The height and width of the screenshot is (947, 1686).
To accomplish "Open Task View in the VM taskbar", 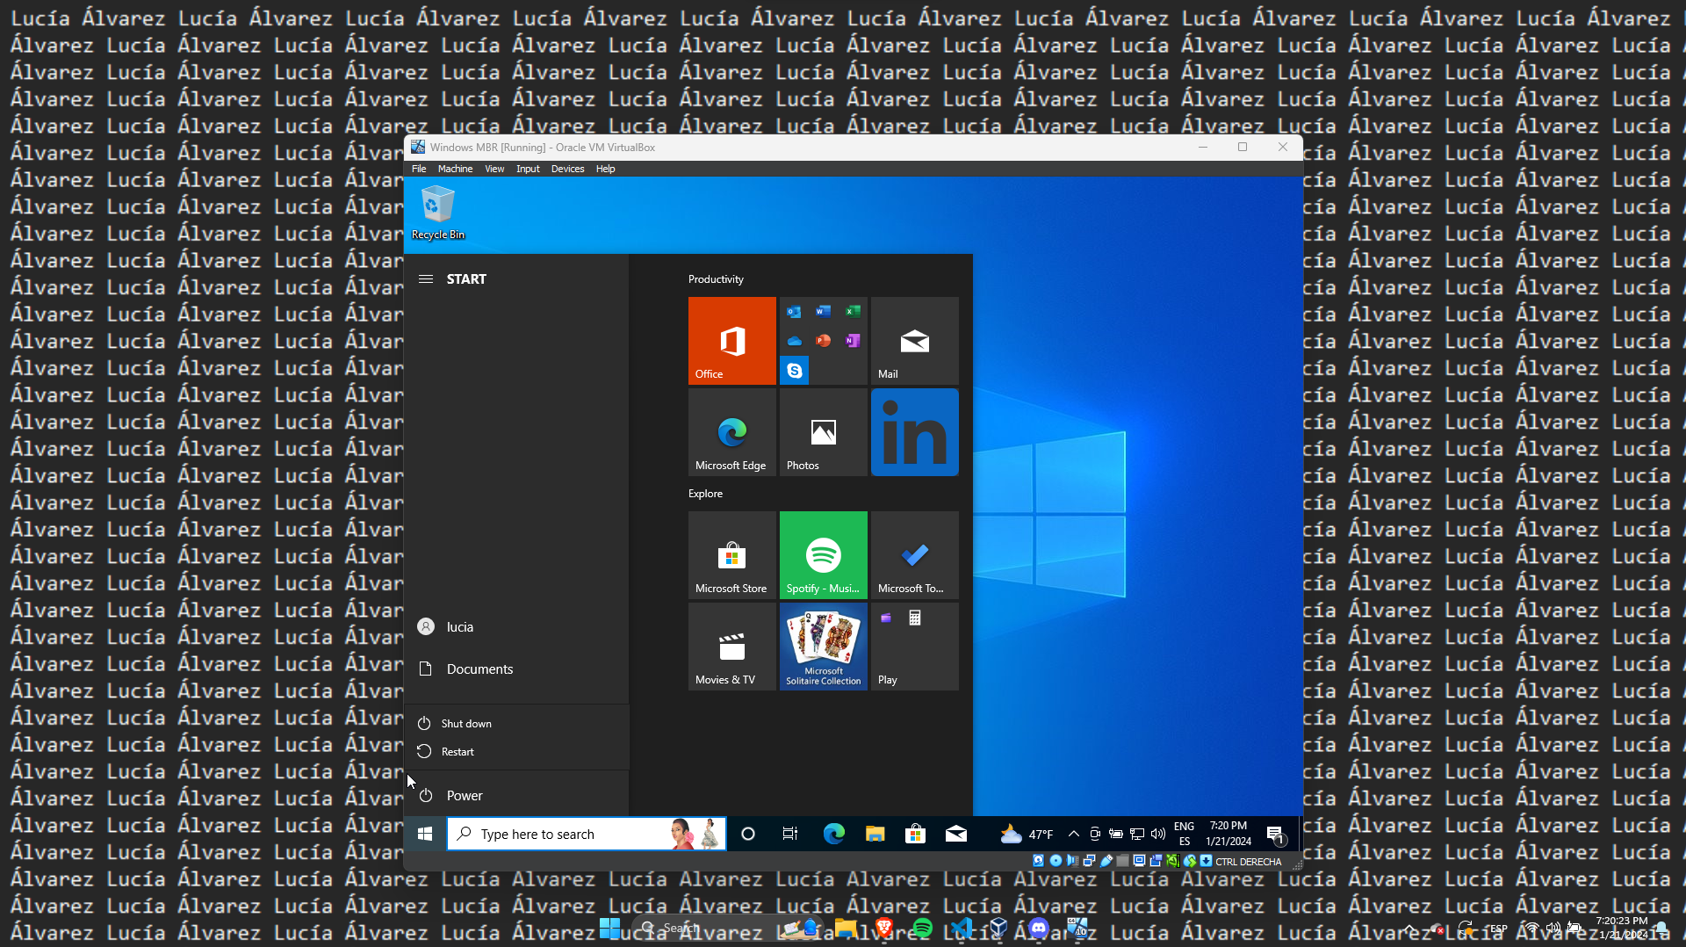I will (x=790, y=834).
